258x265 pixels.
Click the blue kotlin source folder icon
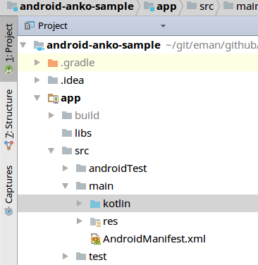click(95, 204)
